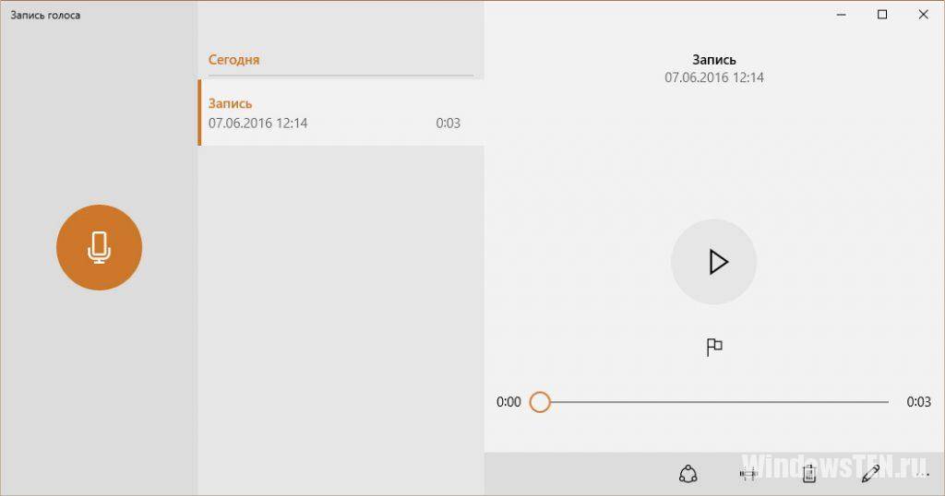Delete the recording with the trash icon

pyautogui.click(x=809, y=474)
